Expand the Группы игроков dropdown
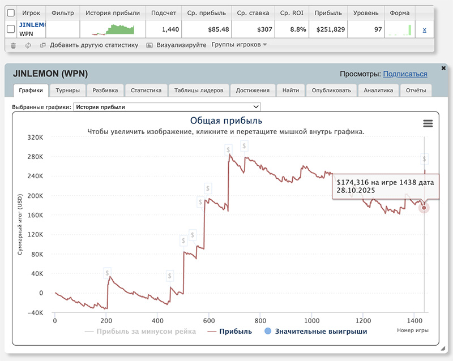 [239, 45]
